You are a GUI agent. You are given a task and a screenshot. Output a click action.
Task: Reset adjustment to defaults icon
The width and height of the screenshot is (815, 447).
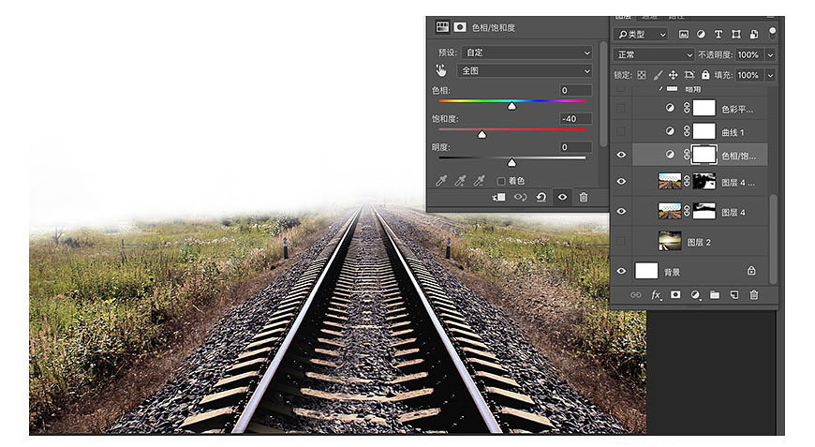541,198
